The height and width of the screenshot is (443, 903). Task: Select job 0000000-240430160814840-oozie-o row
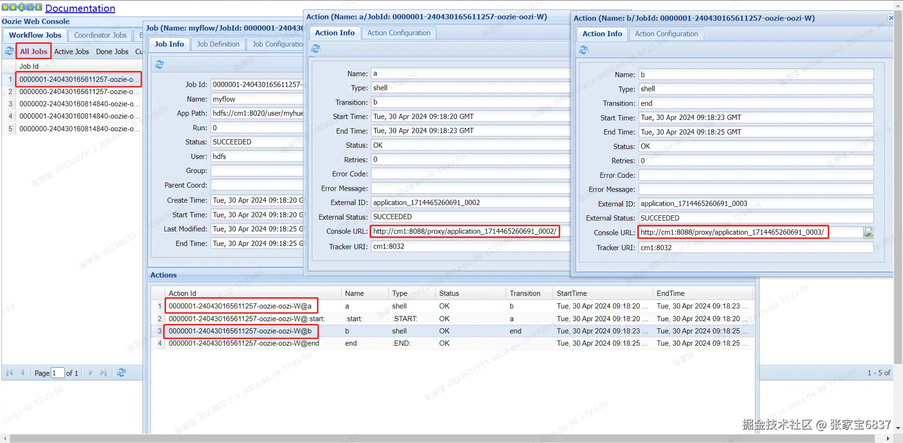coord(72,128)
